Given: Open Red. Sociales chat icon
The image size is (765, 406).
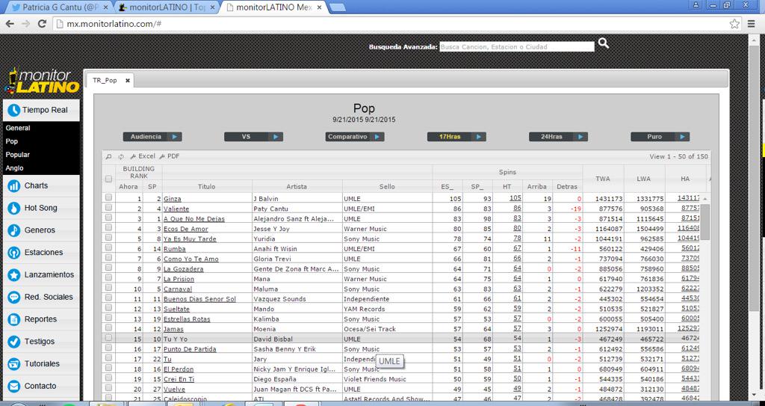Looking at the screenshot, I should coord(13,297).
